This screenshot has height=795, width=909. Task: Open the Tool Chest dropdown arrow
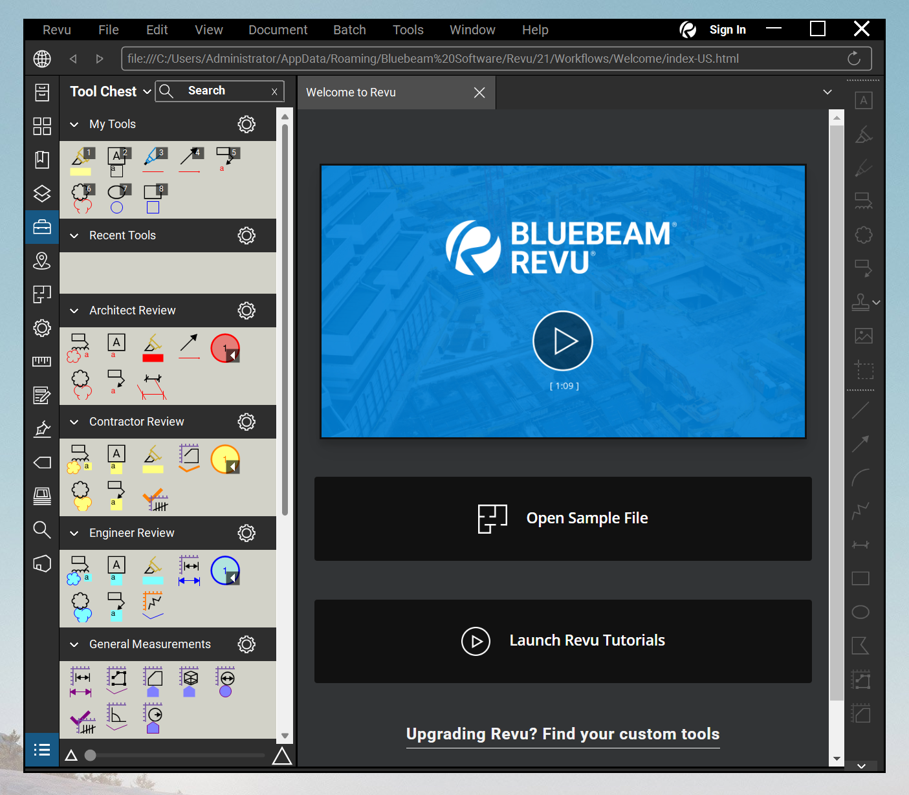click(x=147, y=92)
